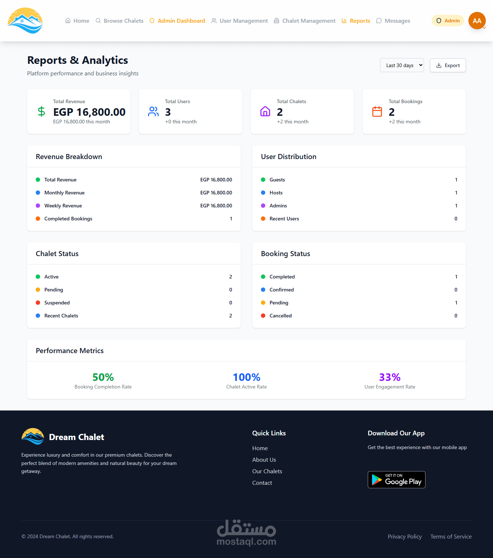Open the Admin Dashboard navigation item
Screen dimensions: 493x558
[x=177, y=21]
